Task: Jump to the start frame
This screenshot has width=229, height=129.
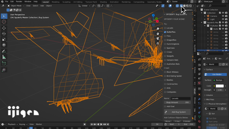Action: point(92,124)
